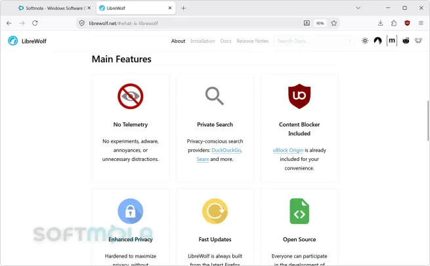The width and height of the screenshot is (430, 266).
Task: Click the No Telemetry card title
Action: 131,125
